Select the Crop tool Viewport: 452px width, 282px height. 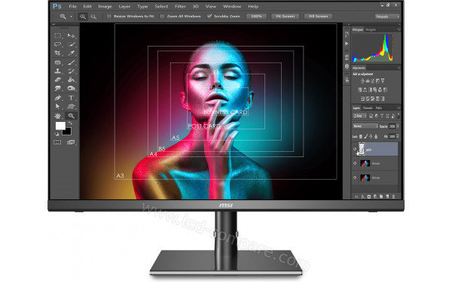58,53
